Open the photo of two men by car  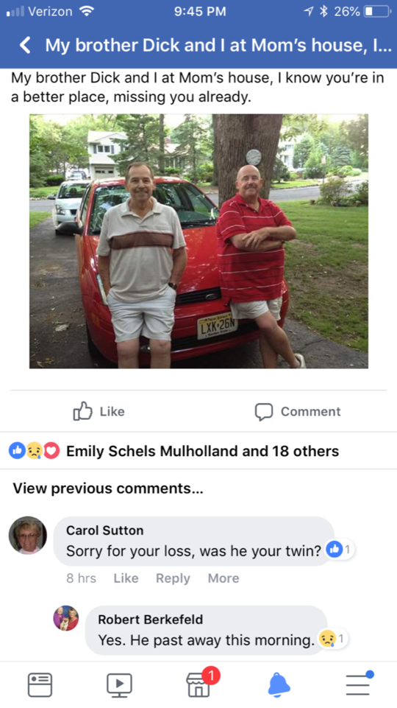pos(198,241)
